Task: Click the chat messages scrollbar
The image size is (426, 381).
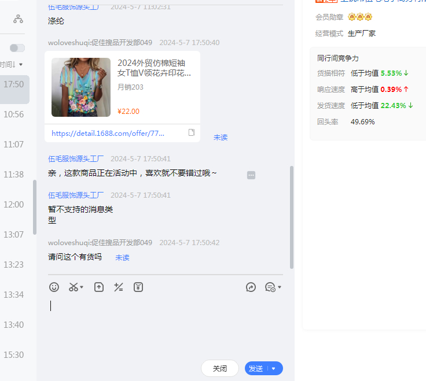Action: pos(292,217)
